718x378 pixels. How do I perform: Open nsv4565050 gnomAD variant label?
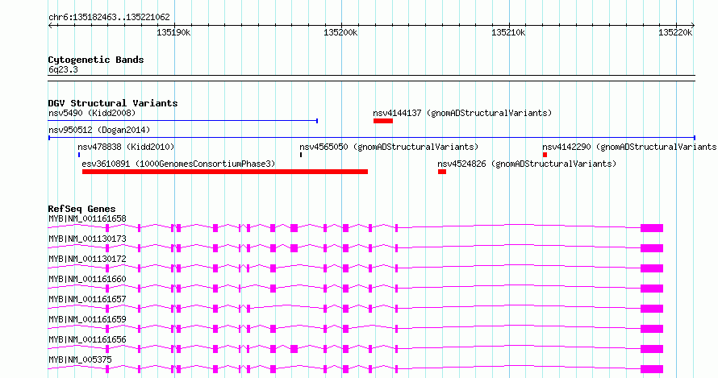[x=389, y=147]
